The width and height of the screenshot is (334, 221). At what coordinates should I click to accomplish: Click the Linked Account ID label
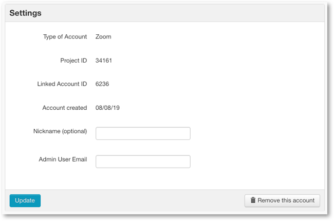(x=62, y=84)
